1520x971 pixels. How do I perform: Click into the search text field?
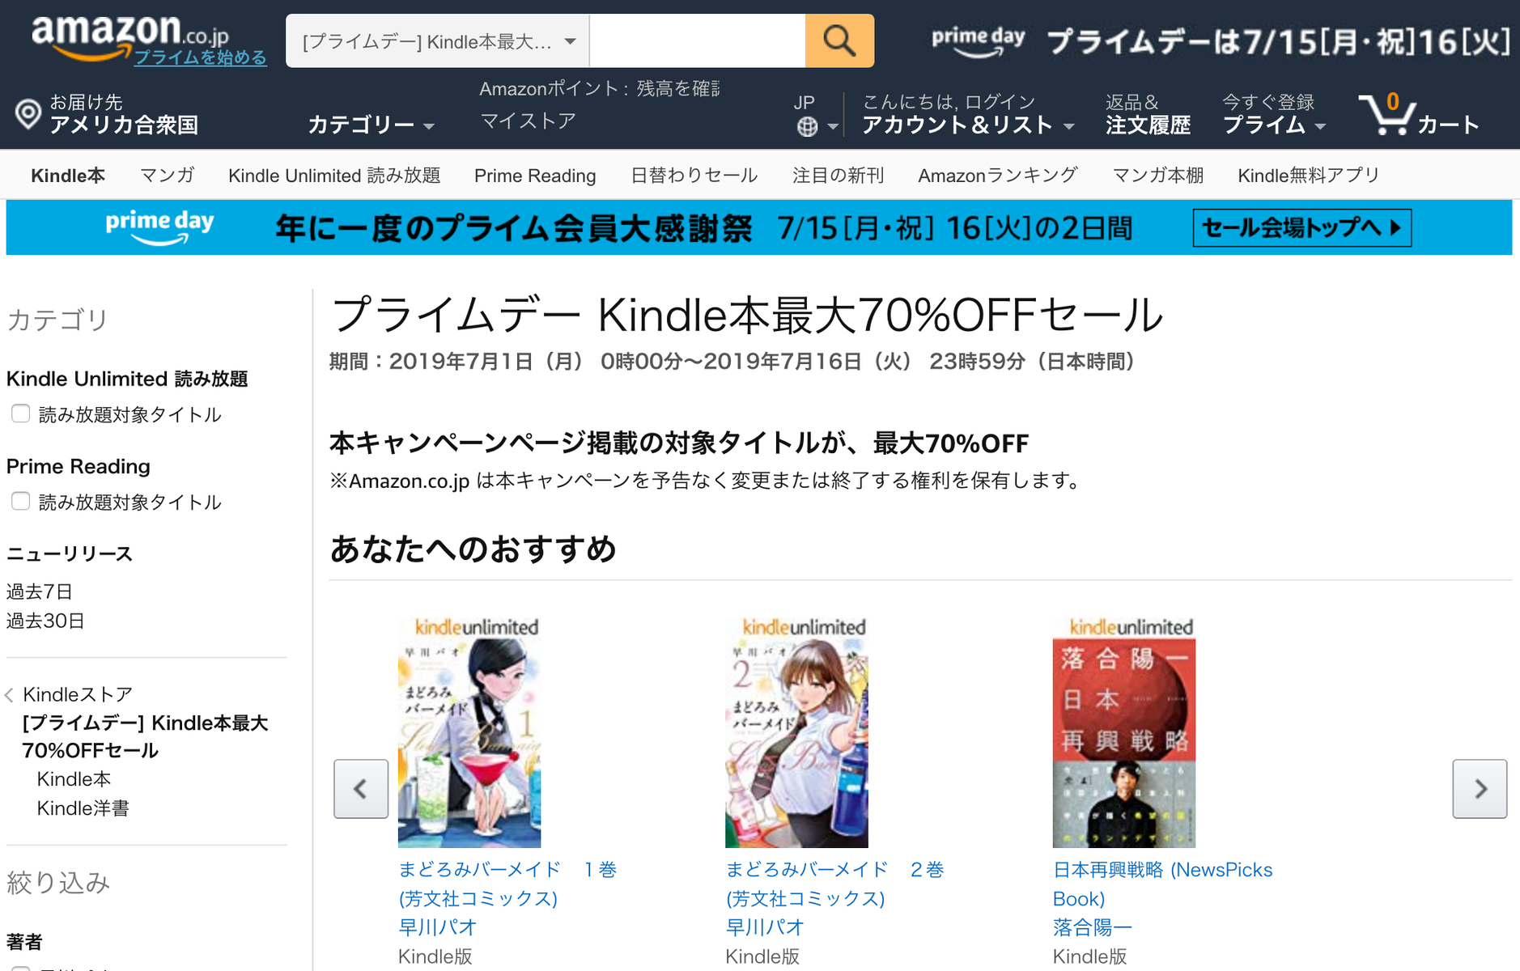(698, 41)
